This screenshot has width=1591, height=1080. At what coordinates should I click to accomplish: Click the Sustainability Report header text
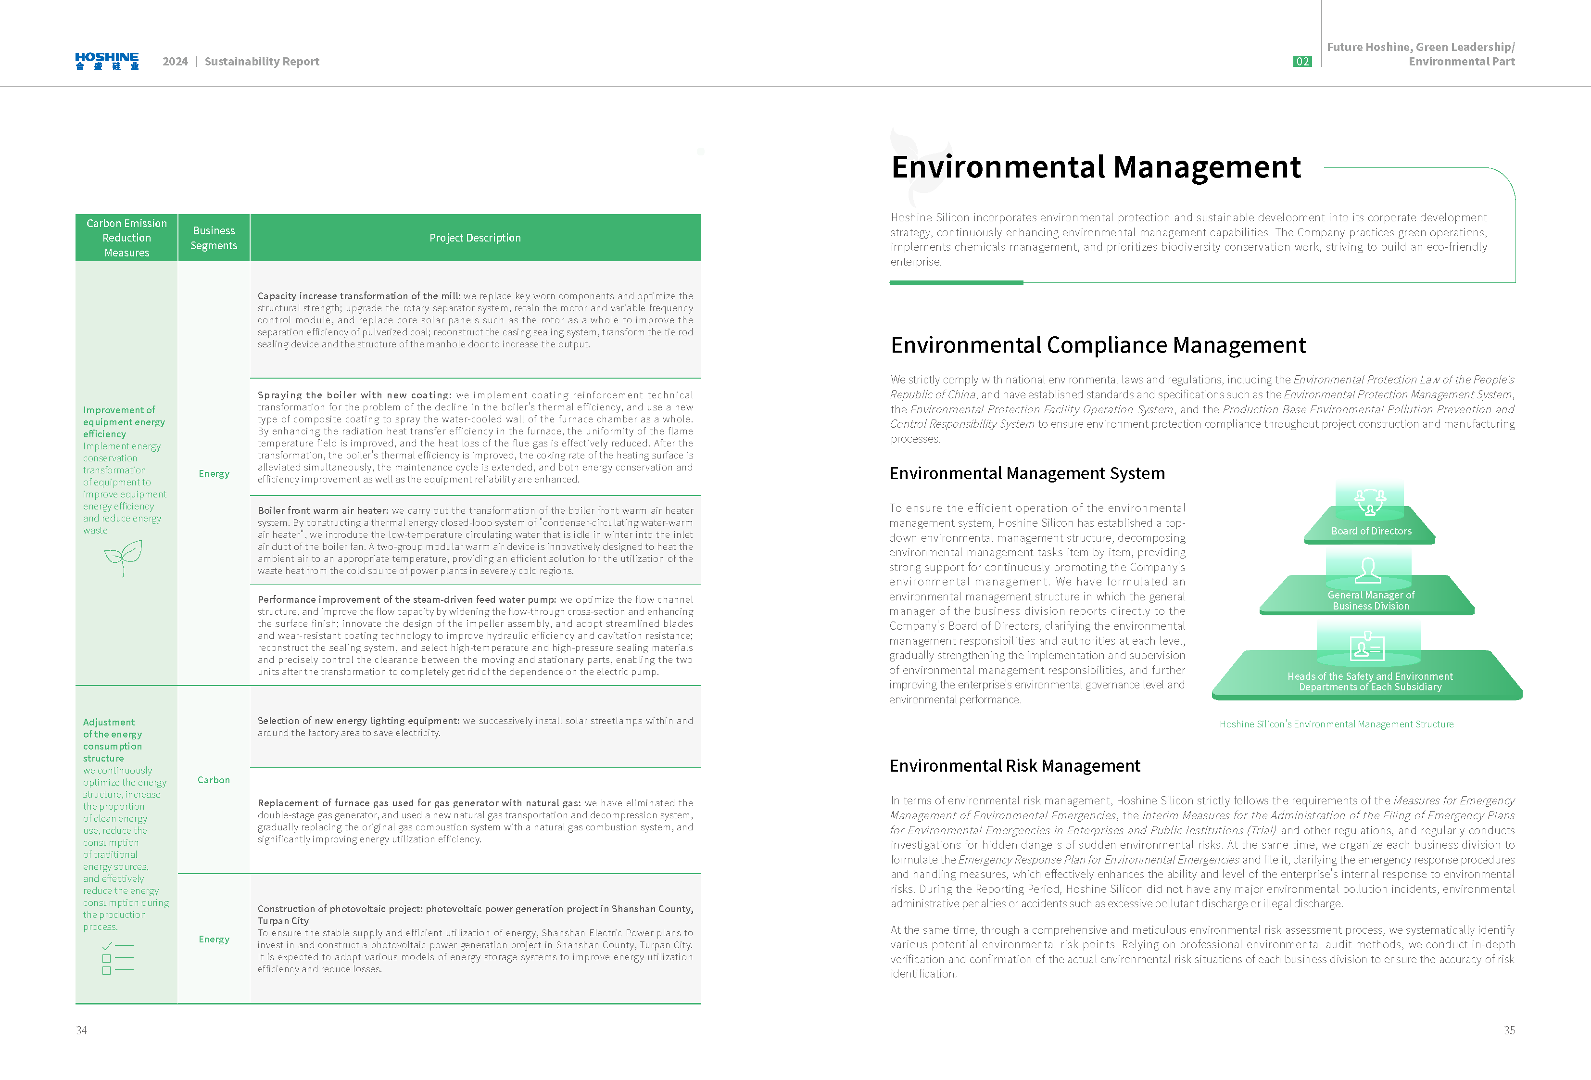point(262,62)
